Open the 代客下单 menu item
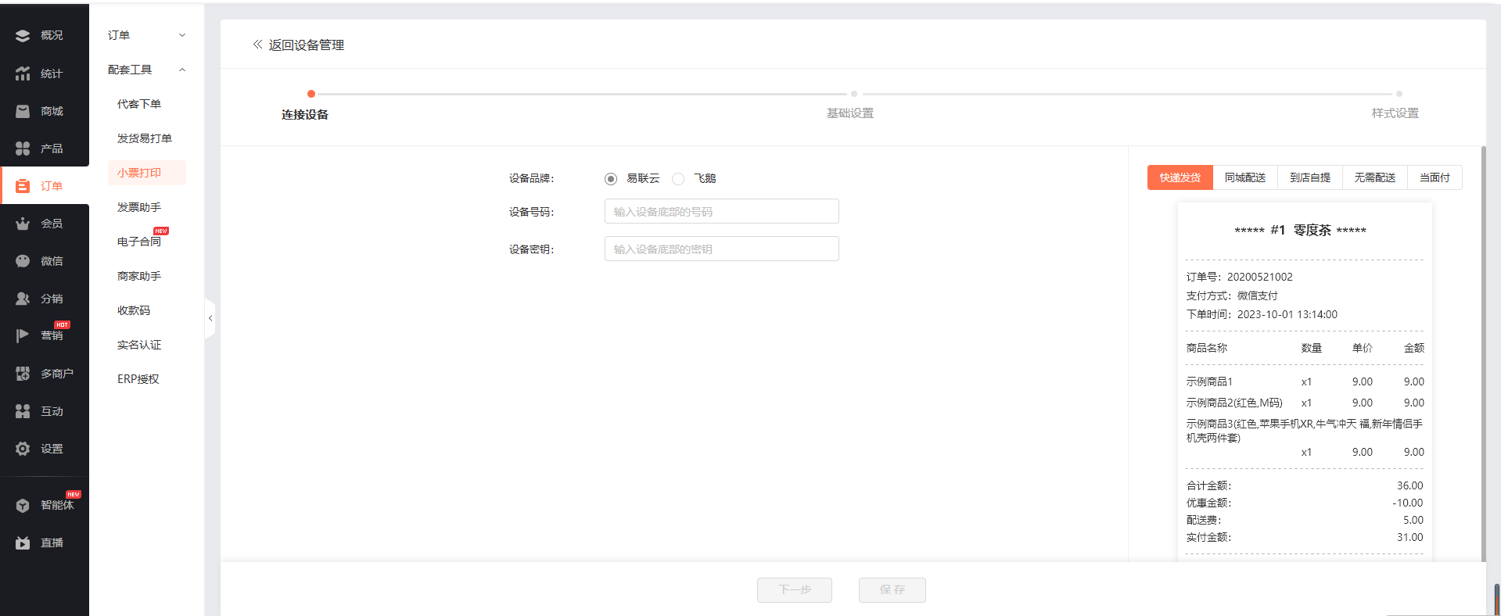 (x=139, y=104)
